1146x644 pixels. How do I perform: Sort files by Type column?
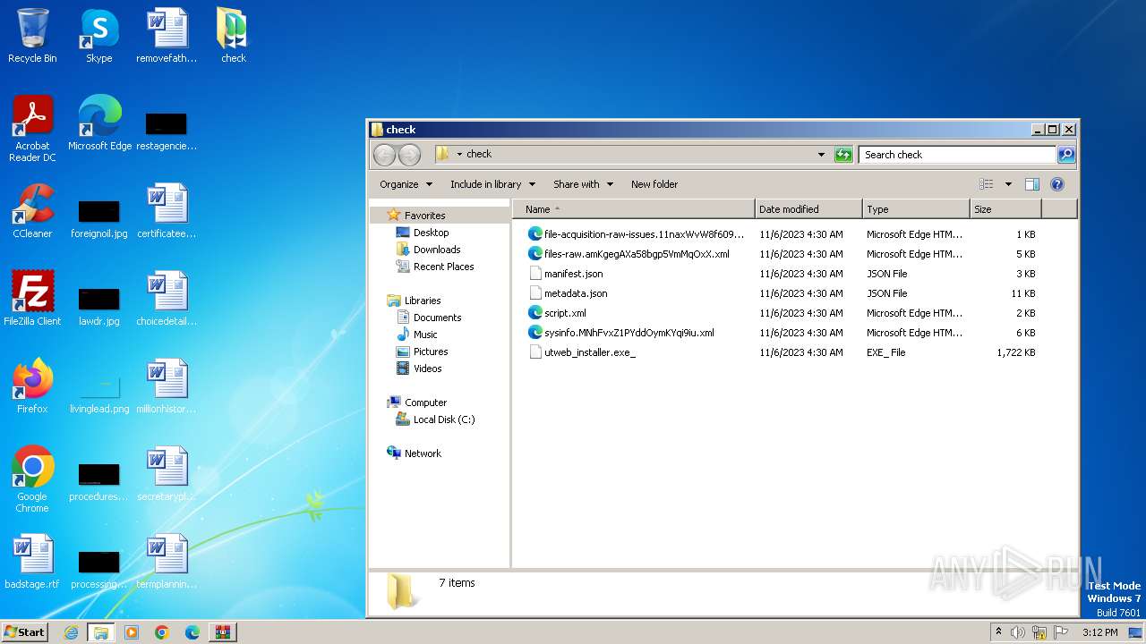(x=916, y=209)
